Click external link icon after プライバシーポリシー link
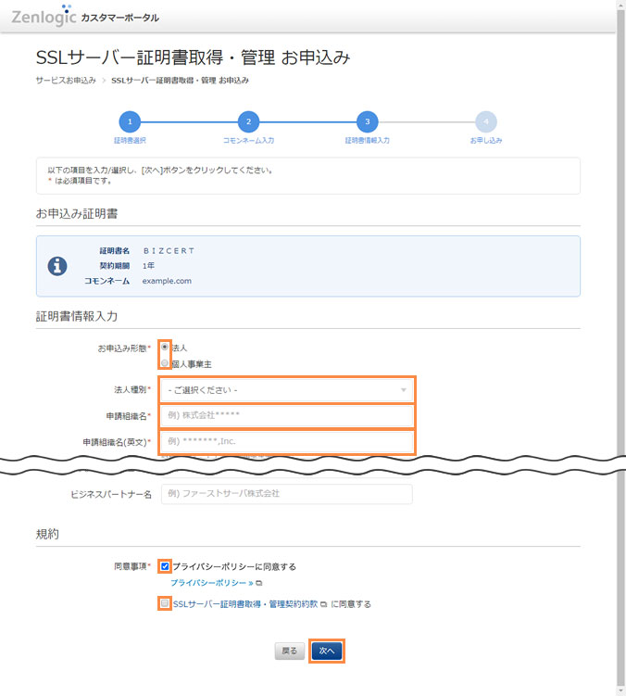Viewport: 626px width, 696px height. click(x=259, y=583)
